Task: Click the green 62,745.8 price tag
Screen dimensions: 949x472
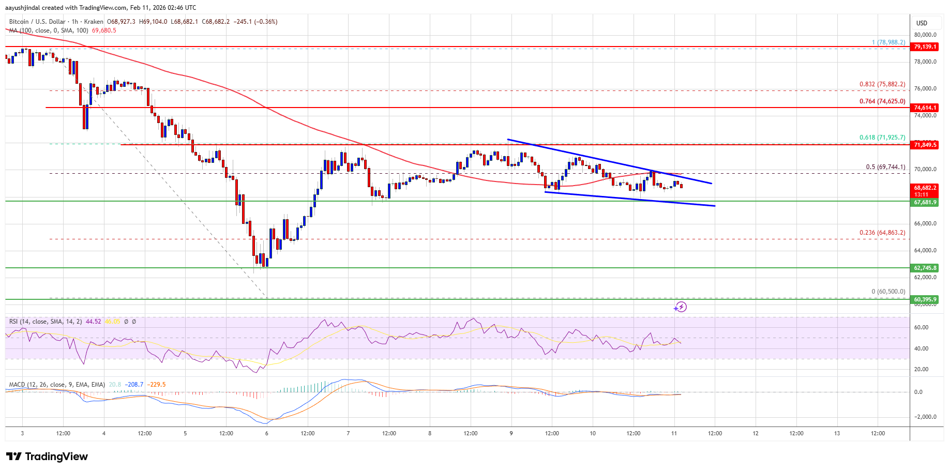Action: 925,268
